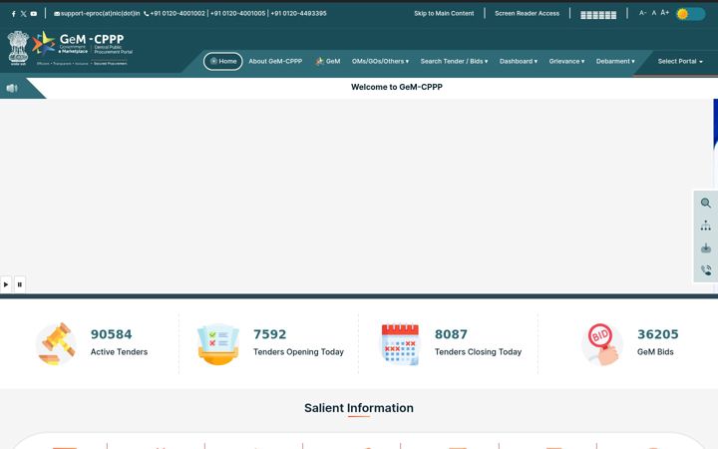
Task: Click the phone contact sidebar icon
Action: click(706, 270)
